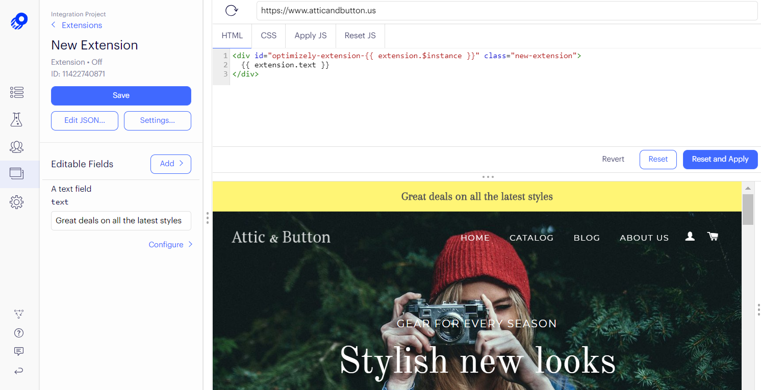Screen dimensions: 761x390
Task: Click the Attic & Button site logo
Action: point(281,237)
